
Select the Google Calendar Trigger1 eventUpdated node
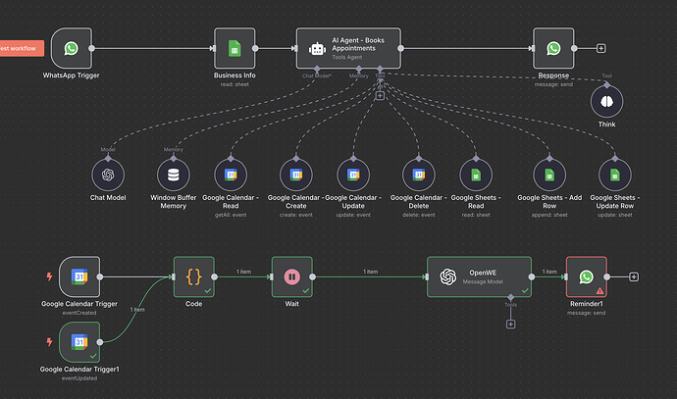coord(79,342)
